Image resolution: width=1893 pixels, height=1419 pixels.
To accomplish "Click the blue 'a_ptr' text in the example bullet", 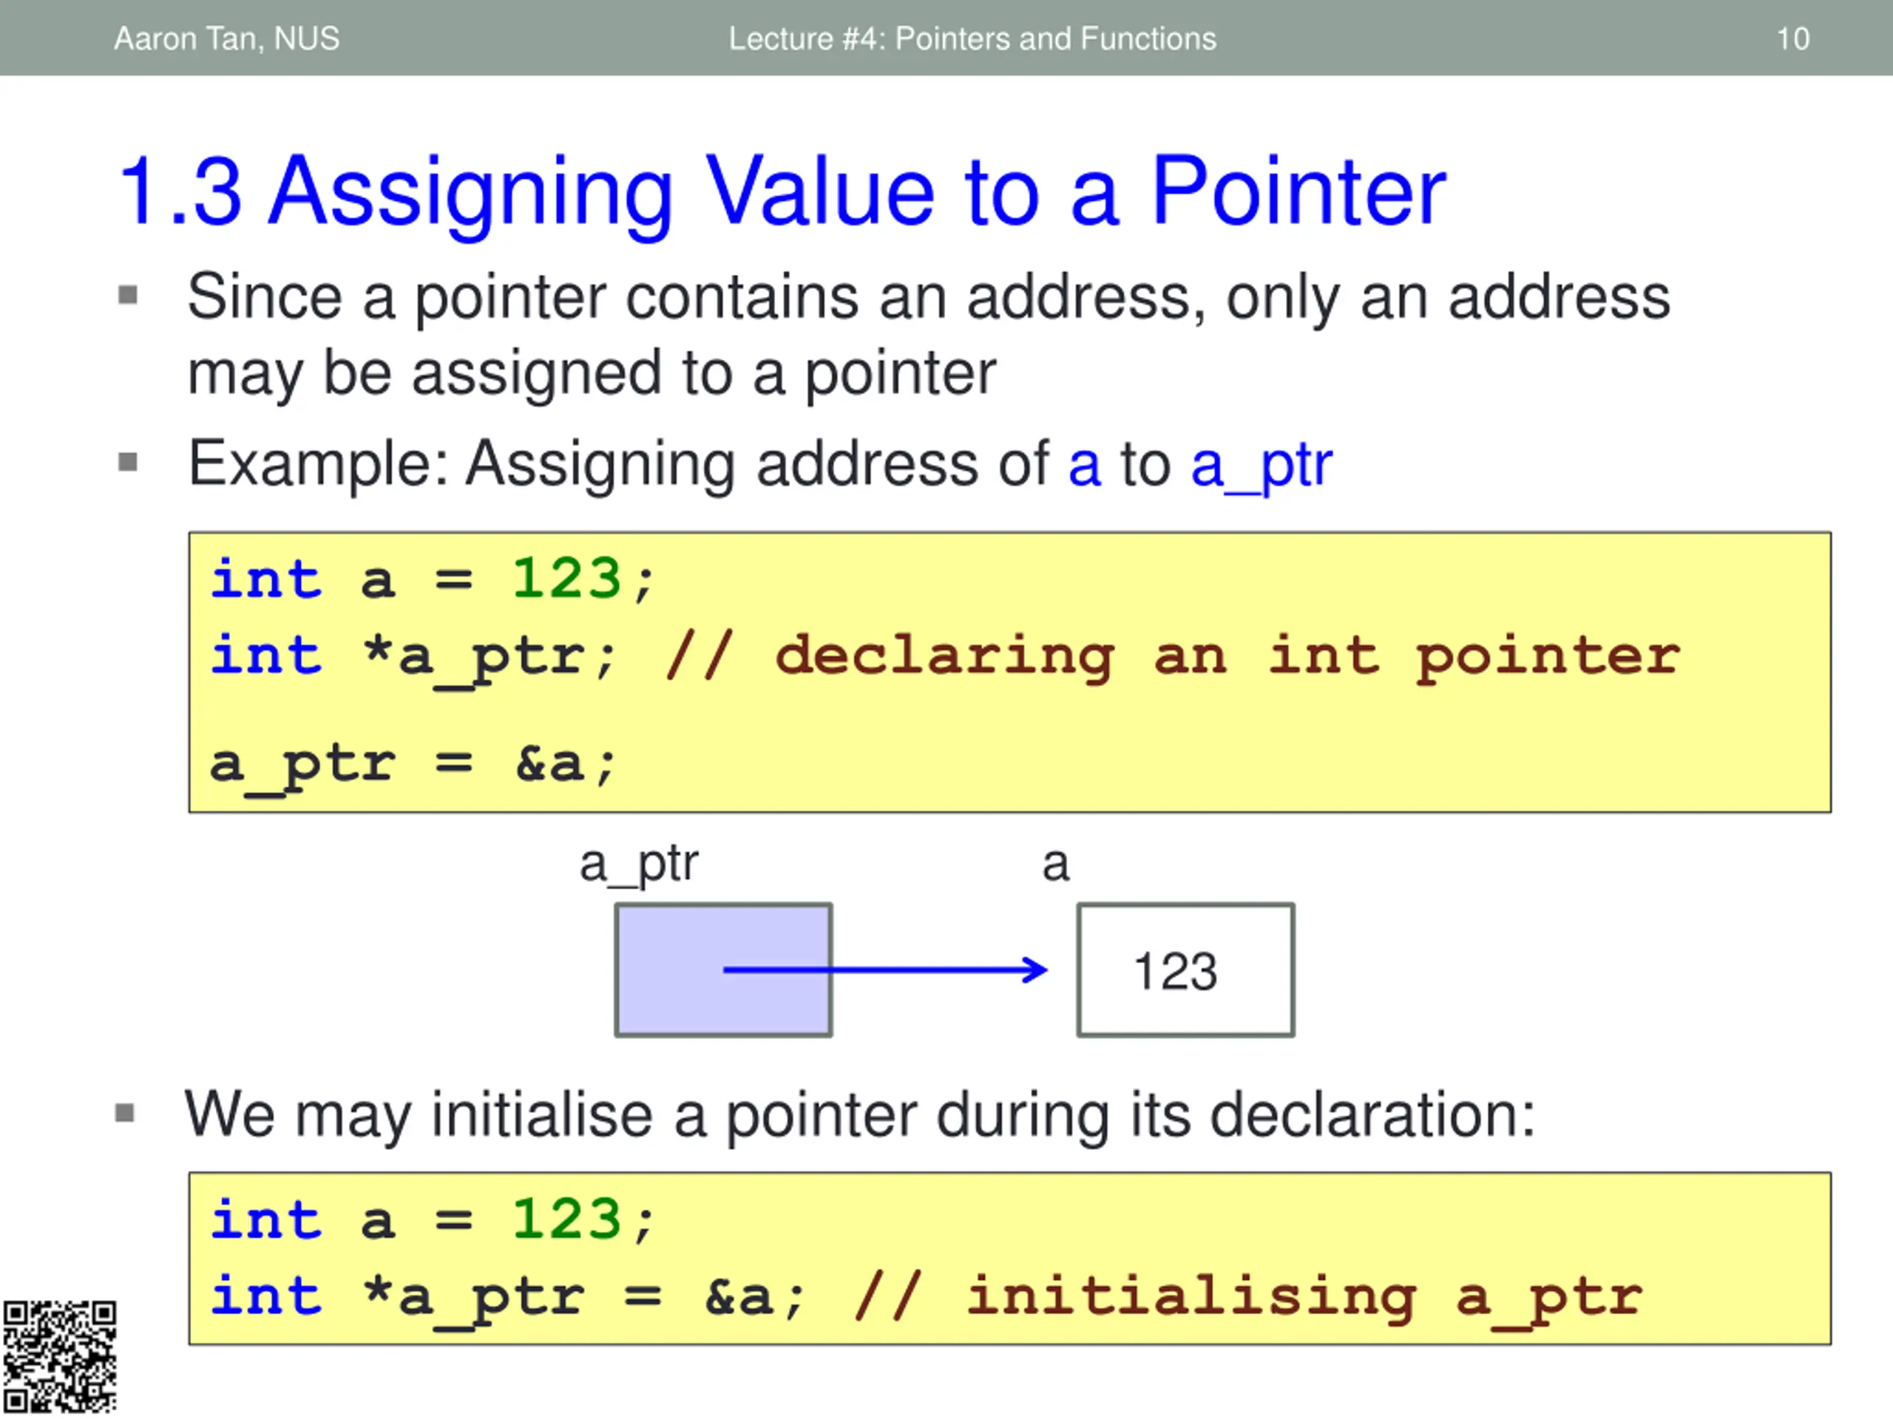I will (1261, 464).
